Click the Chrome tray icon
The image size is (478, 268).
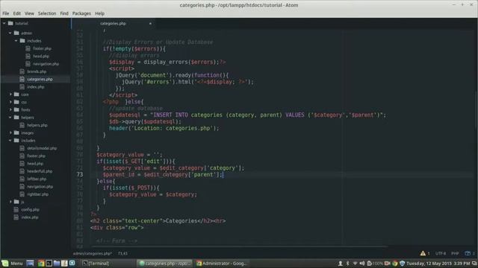coord(395,263)
